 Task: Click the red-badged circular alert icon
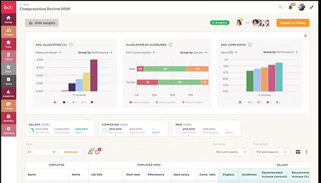97,152
